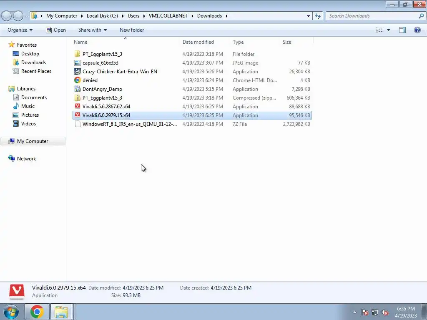The height and width of the screenshot is (320, 427).
Task: Click the search magnifier icon
Action: (x=421, y=16)
